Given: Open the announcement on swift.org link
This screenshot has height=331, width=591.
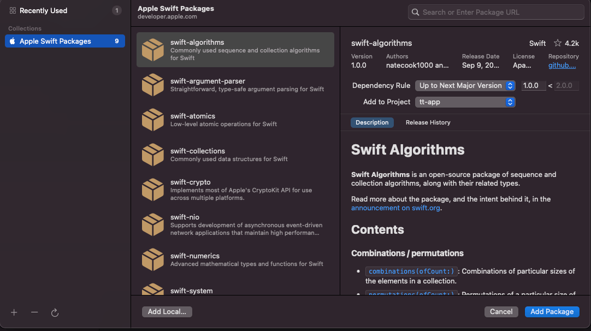Looking at the screenshot, I should (395, 208).
